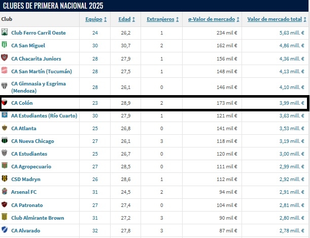This screenshot has height=238, width=310.
Task: Click the Arsenal FC crest icon
Action: [5, 192]
